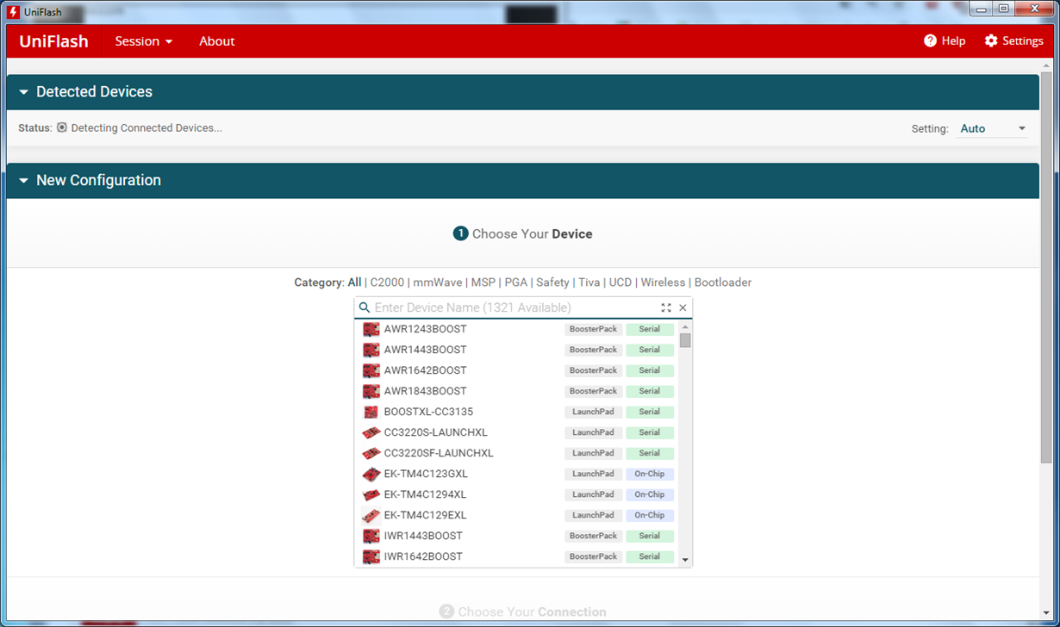Select the IWR1642BOOST board icon
The image size is (1060, 627).
371,556
